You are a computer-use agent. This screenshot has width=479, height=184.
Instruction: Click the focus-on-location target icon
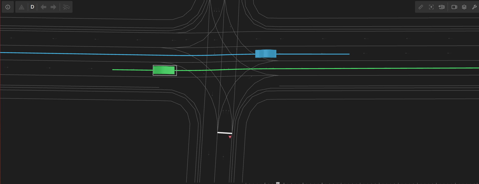click(x=431, y=7)
